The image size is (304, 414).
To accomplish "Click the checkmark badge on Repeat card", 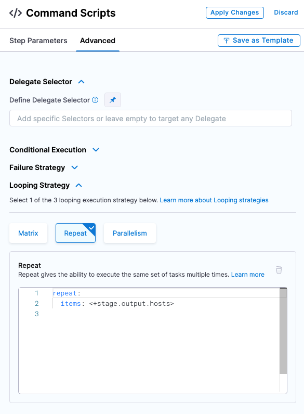I will [91, 228].
